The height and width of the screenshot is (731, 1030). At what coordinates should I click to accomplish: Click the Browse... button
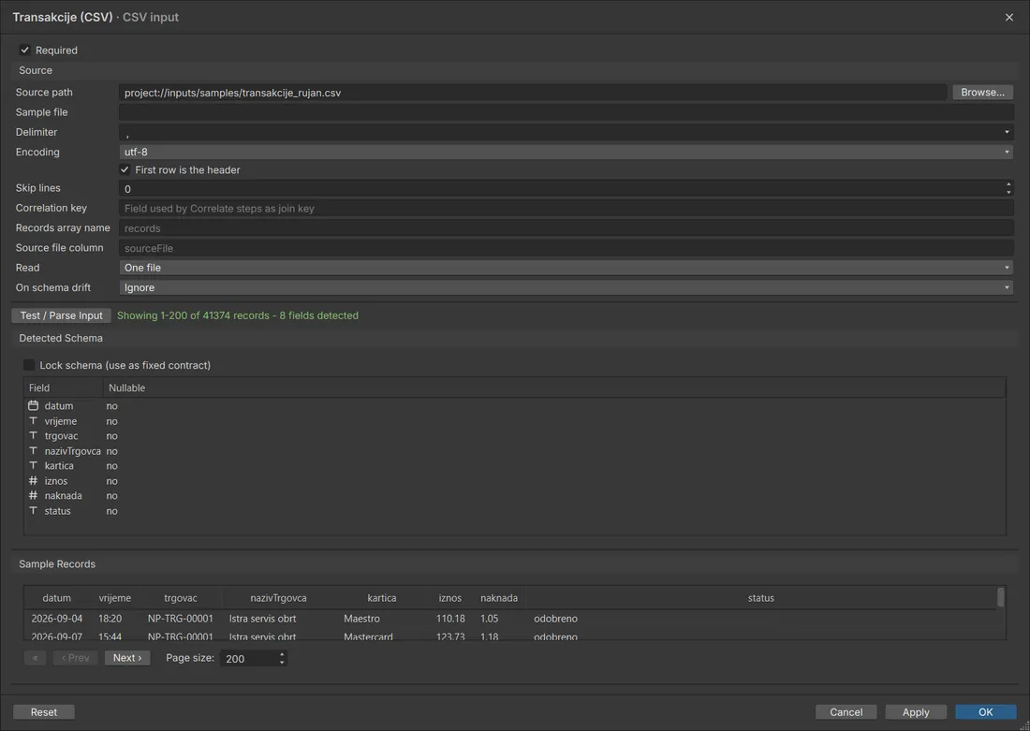tap(982, 92)
